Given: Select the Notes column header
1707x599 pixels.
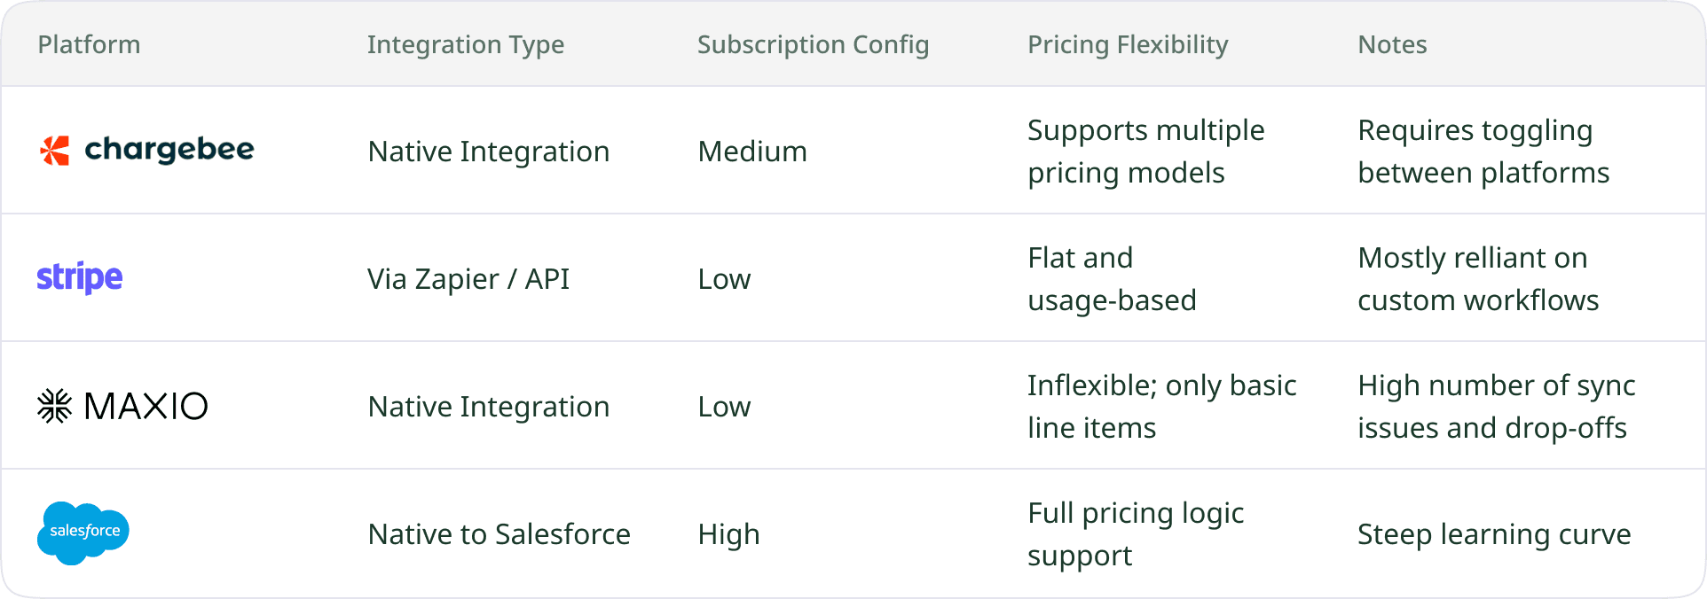Looking at the screenshot, I should (1392, 44).
